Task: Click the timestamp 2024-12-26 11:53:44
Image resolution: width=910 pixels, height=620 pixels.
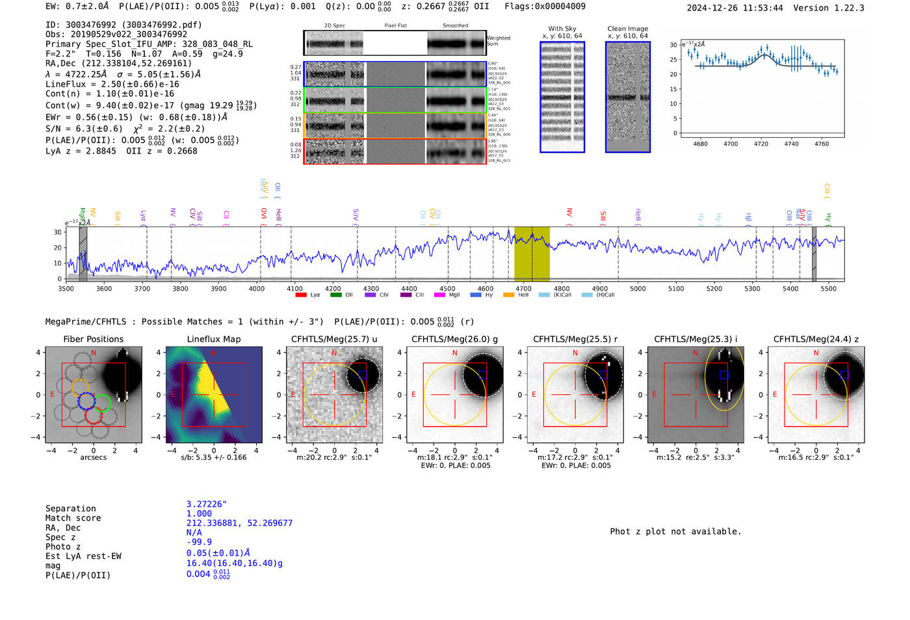Action: click(734, 8)
